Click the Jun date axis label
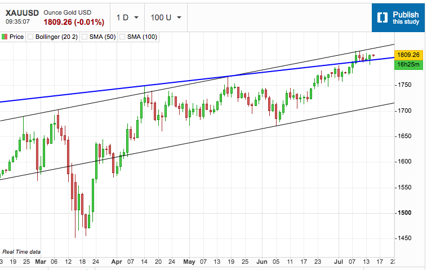Viewport: 427px width, 270px height. tap(262, 262)
